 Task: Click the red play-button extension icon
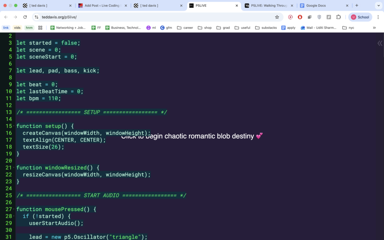[290, 17]
